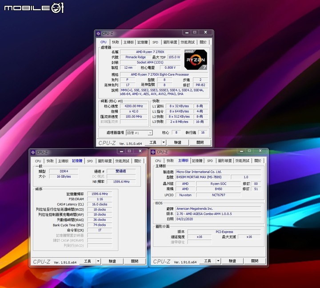Viewport: 320px width, 288px height.
Task: Expand the 工具 arrow in the top CPU window
Action: click(164, 142)
